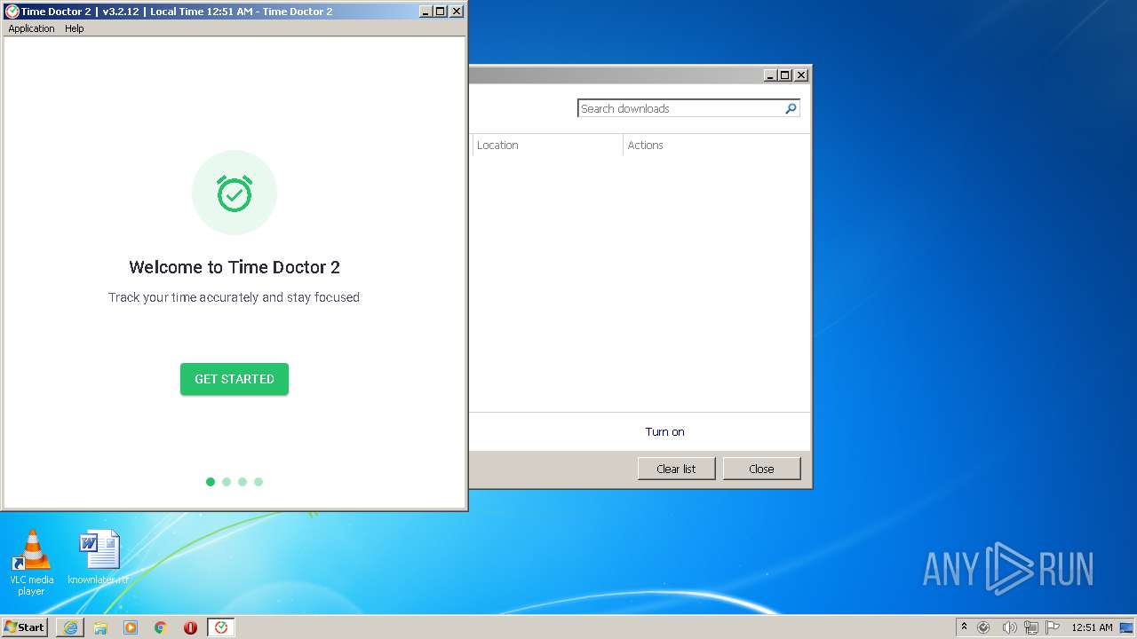Click the Welcome to Time Doctor 2 heading
The height and width of the screenshot is (639, 1137).
coord(235,267)
